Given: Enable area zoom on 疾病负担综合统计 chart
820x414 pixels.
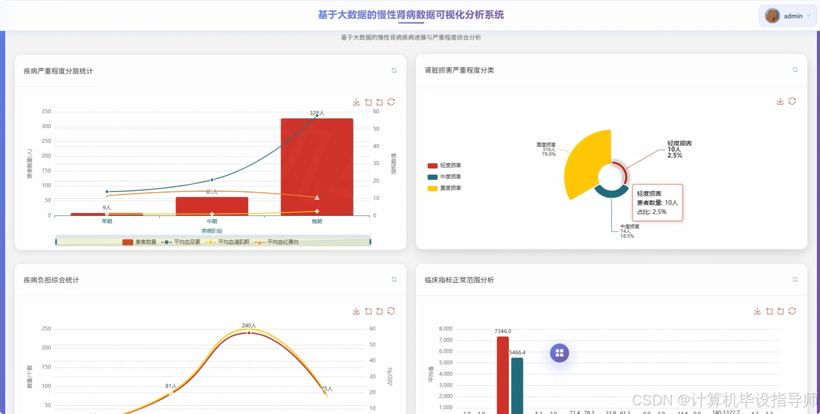Looking at the screenshot, I should pos(368,311).
